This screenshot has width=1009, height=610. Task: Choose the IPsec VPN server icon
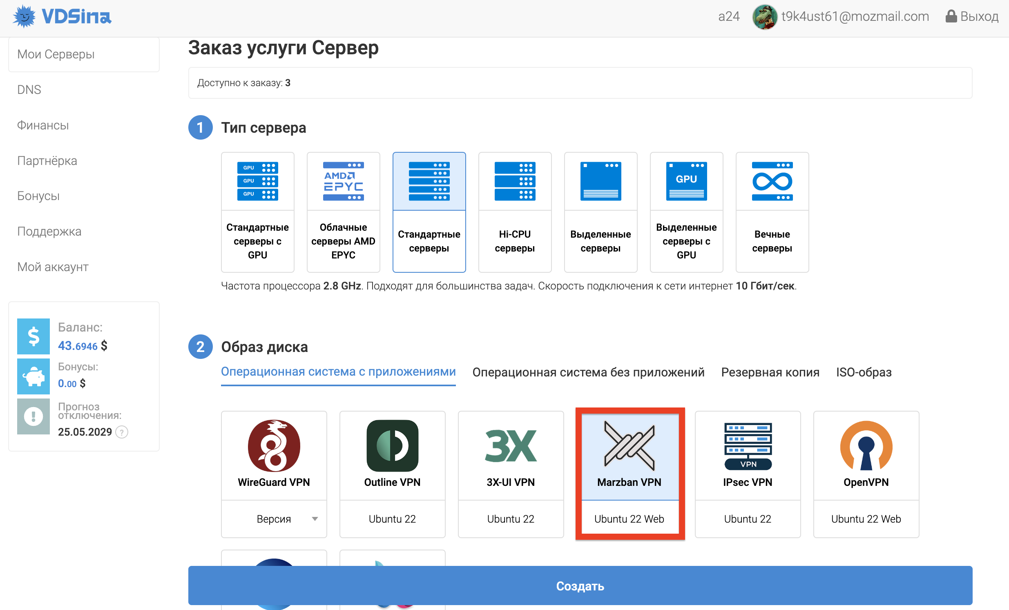tap(748, 446)
